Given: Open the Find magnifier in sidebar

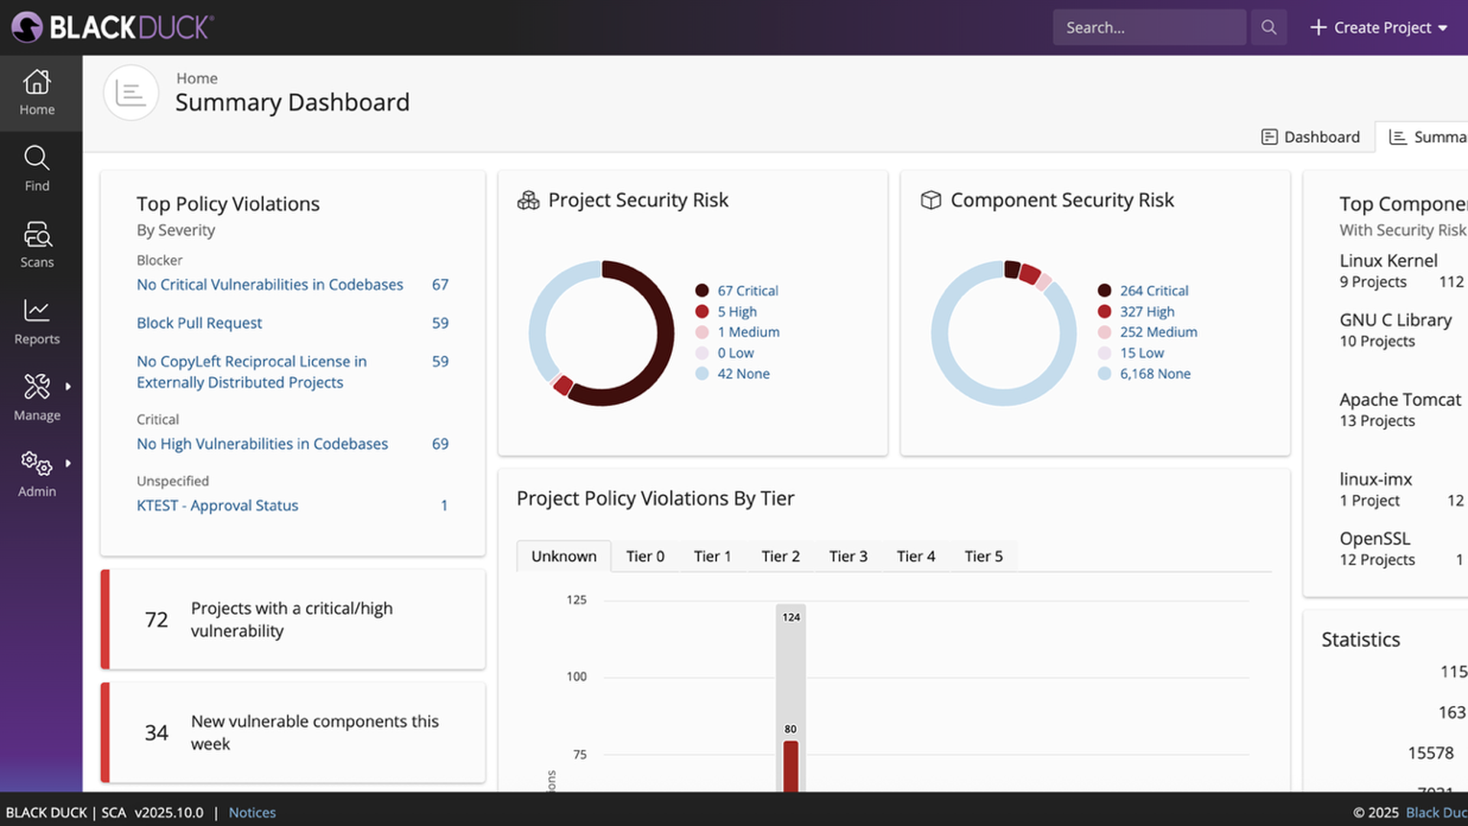Looking at the screenshot, I should pos(37,158).
